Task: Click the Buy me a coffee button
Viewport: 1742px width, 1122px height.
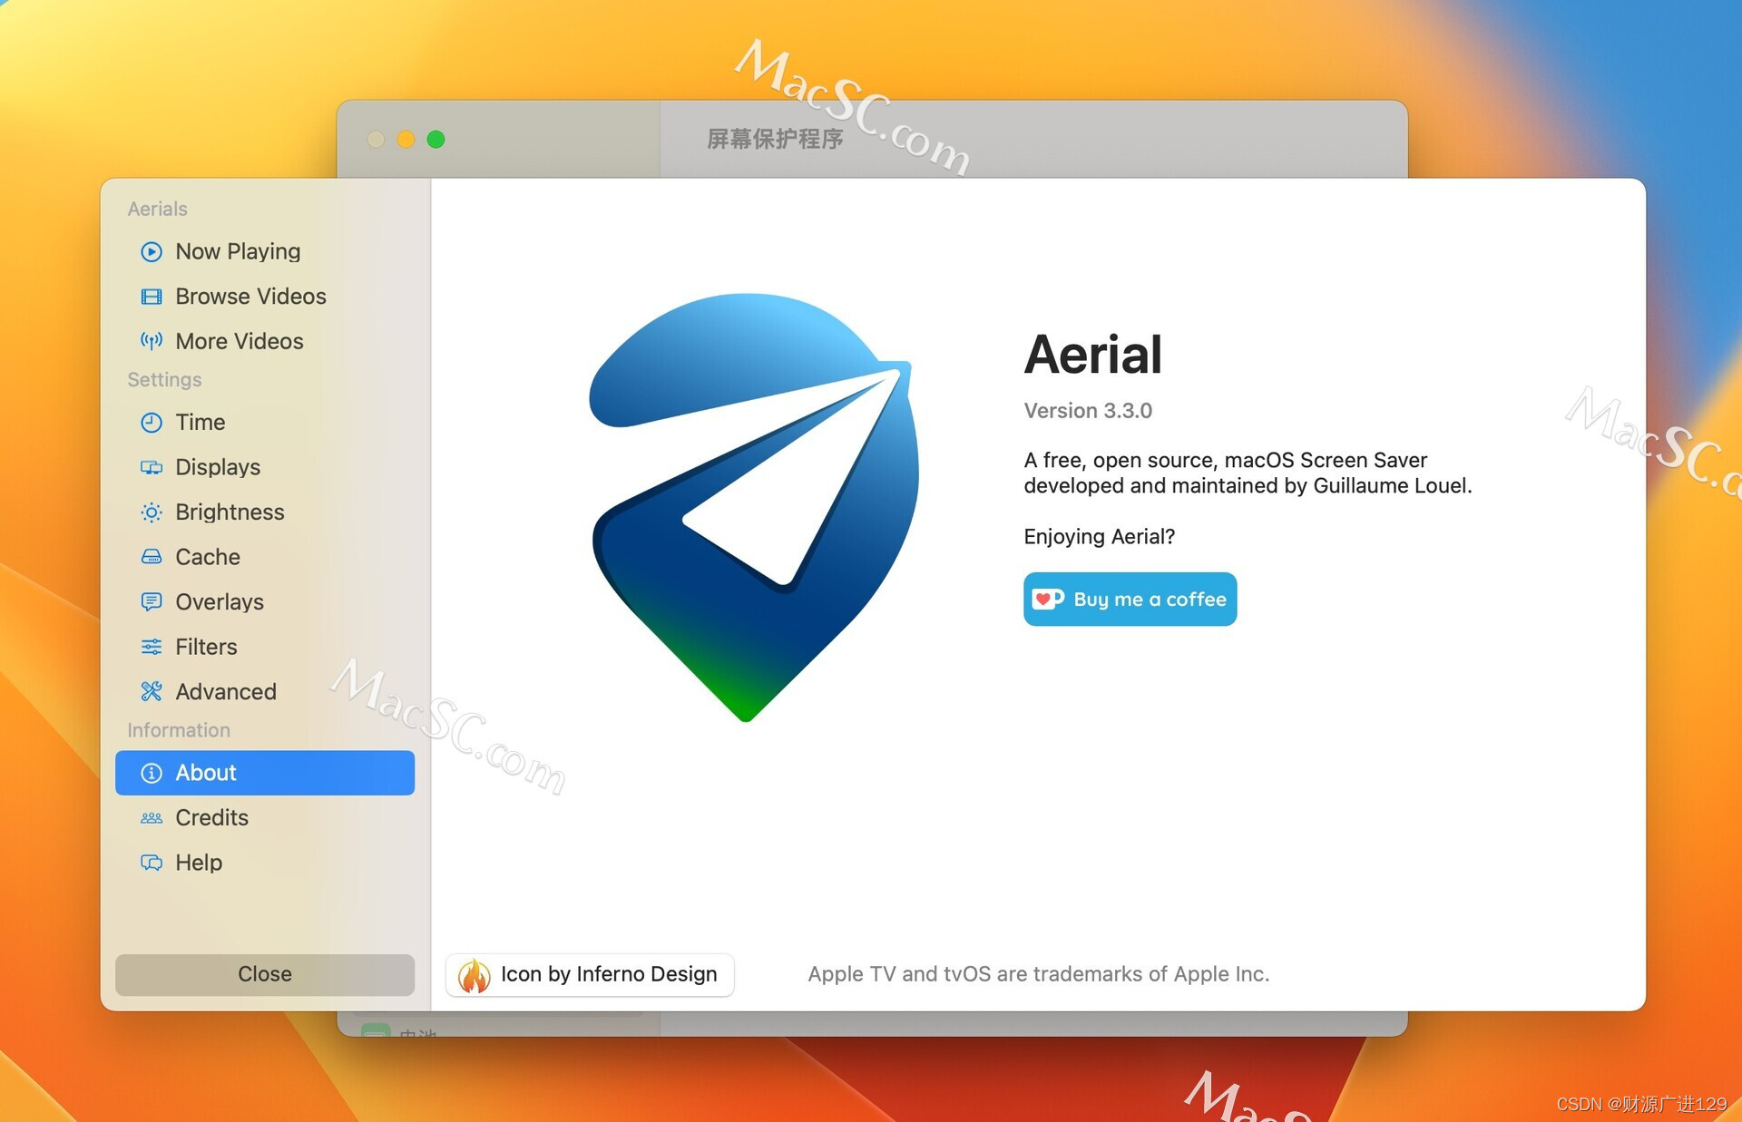Action: click(x=1131, y=599)
